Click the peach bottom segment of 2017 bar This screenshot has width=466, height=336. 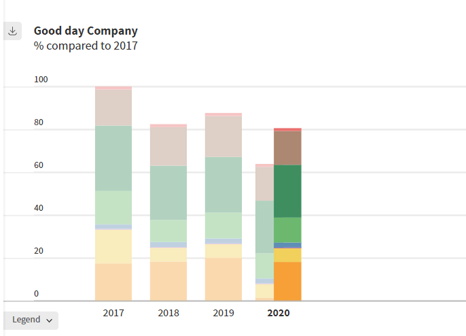click(x=113, y=282)
